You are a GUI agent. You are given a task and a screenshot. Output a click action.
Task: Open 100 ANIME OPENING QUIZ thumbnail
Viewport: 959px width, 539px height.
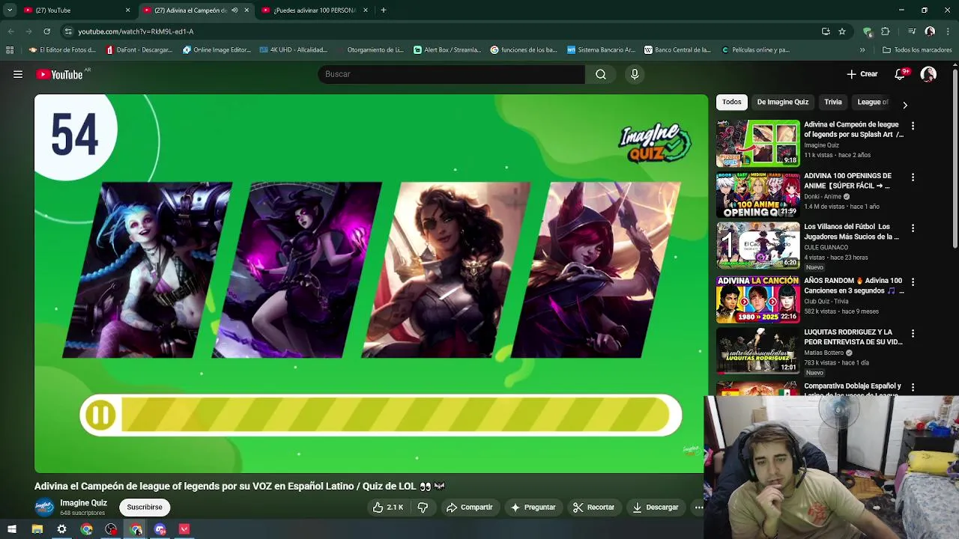coord(758,195)
